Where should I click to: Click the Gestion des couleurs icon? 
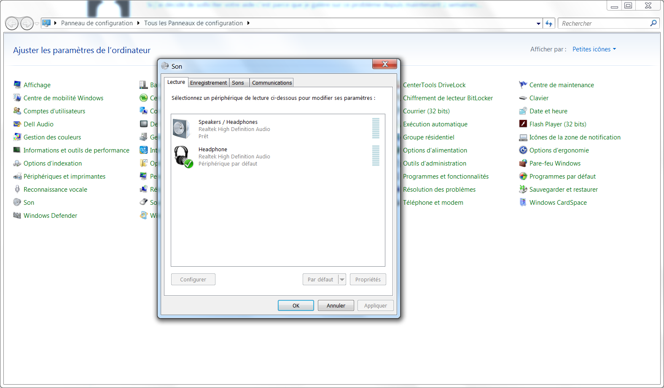[17, 137]
